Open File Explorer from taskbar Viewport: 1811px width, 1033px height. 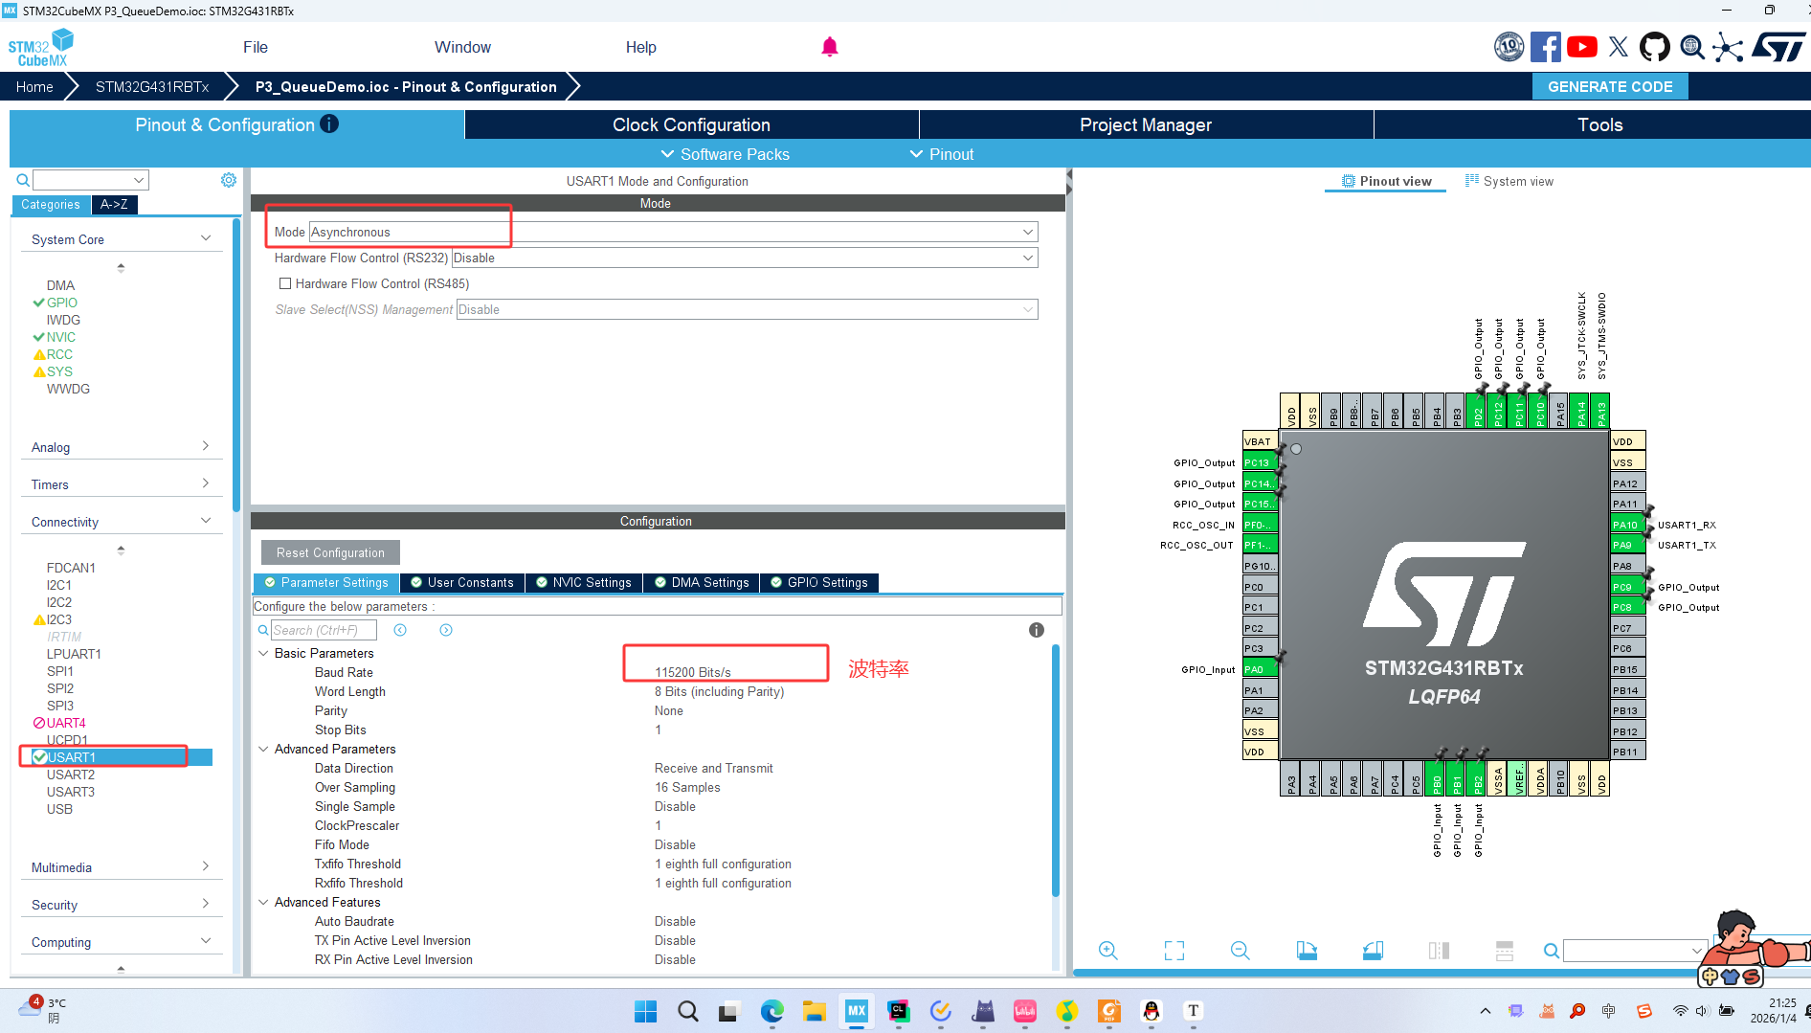pyautogui.click(x=815, y=1011)
